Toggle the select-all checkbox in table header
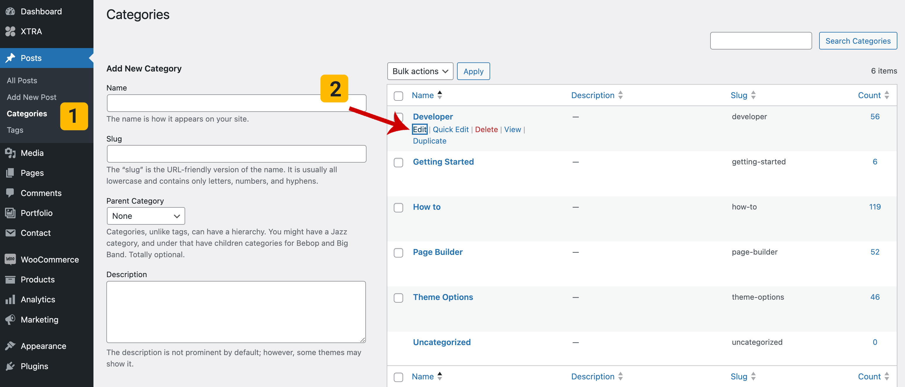 pos(398,96)
